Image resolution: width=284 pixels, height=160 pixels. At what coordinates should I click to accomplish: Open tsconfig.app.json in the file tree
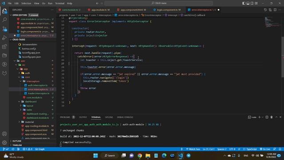coord(31,52)
